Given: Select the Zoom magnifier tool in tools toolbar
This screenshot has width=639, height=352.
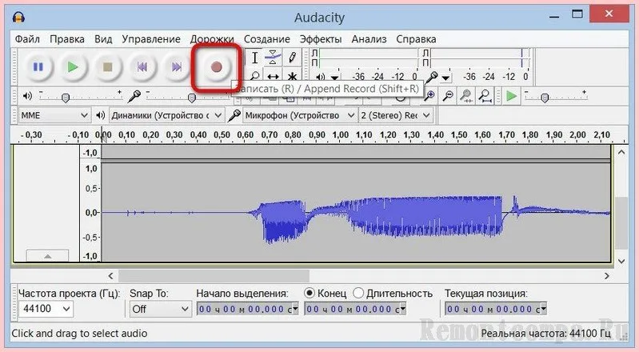Looking at the screenshot, I should pyautogui.click(x=254, y=76).
